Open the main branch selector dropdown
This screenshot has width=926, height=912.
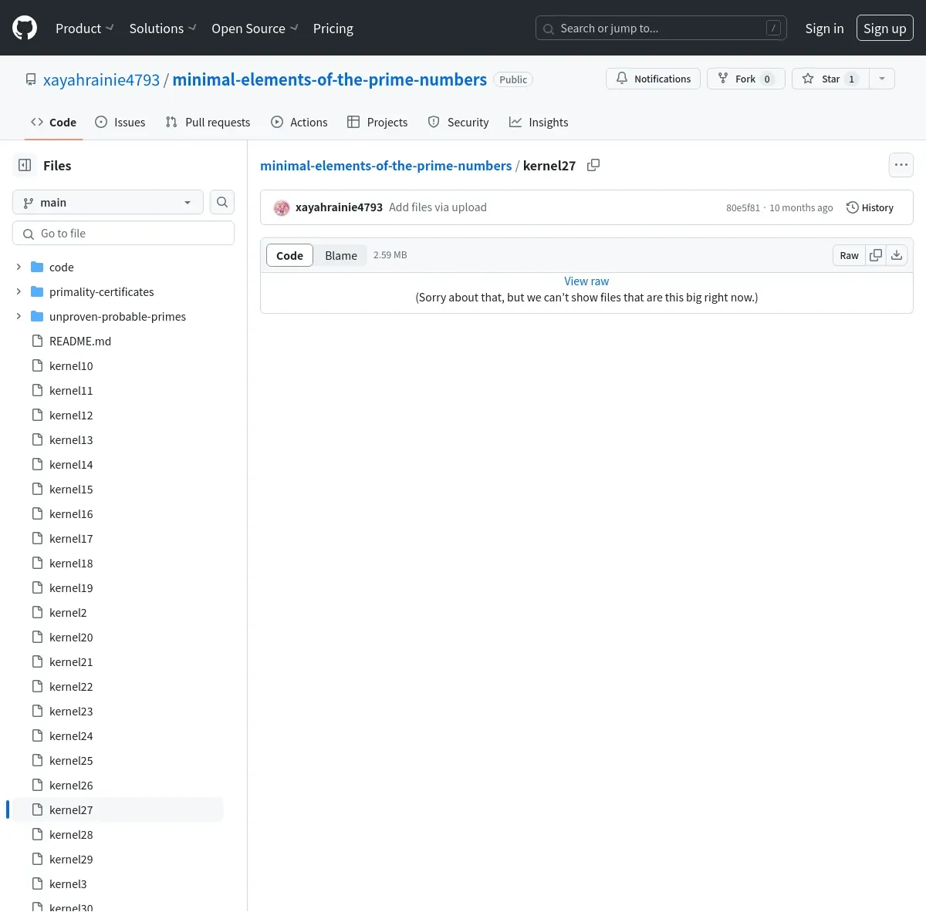(108, 202)
